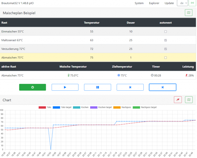
Task: Click the autonext column header
Action: point(166,23)
